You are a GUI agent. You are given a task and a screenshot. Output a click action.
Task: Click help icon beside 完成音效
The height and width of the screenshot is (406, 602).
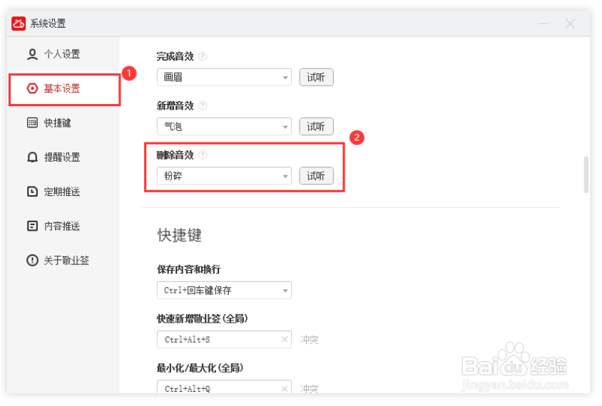click(203, 56)
